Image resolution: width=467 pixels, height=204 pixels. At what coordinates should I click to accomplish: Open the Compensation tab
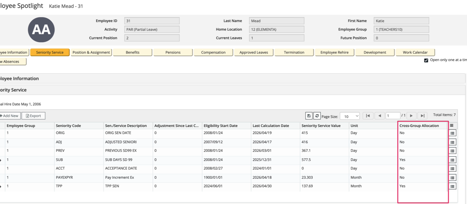point(213,52)
